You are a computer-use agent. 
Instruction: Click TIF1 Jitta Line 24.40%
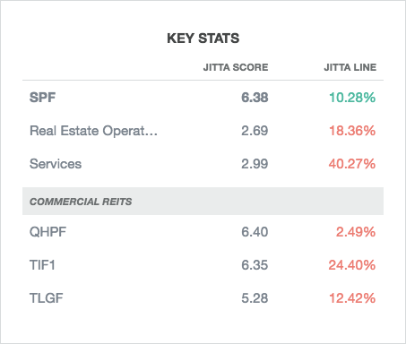(x=352, y=265)
